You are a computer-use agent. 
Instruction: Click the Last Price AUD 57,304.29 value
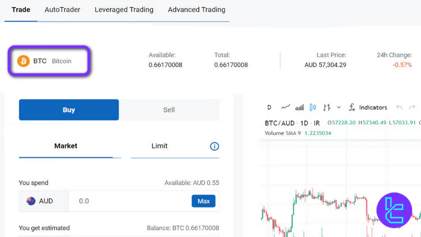[325, 65]
